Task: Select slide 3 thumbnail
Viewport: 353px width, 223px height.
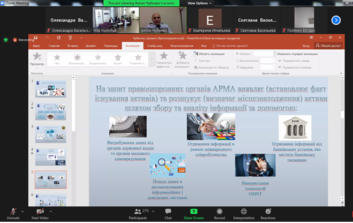Action: tap(51, 135)
